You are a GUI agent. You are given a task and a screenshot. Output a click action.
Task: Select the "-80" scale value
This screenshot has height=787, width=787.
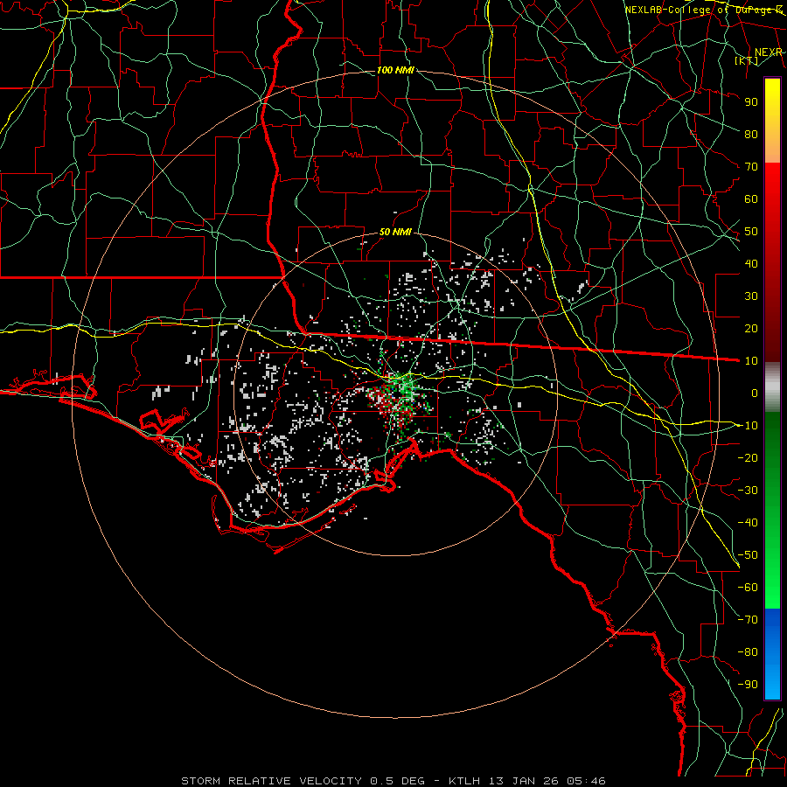(x=748, y=652)
